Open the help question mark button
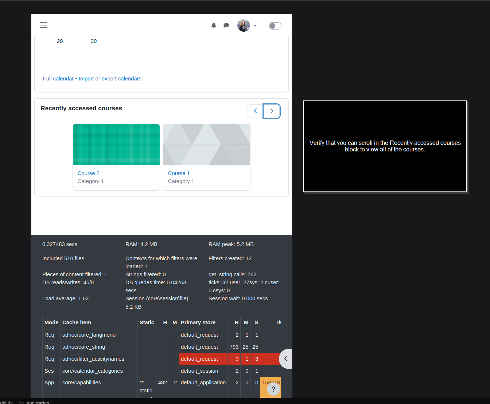490x404 pixels. pyautogui.click(x=273, y=389)
